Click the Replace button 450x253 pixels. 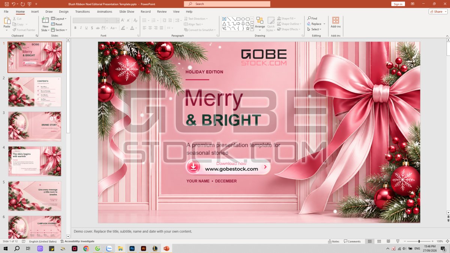pyautogui.click(x=316, y=24)
